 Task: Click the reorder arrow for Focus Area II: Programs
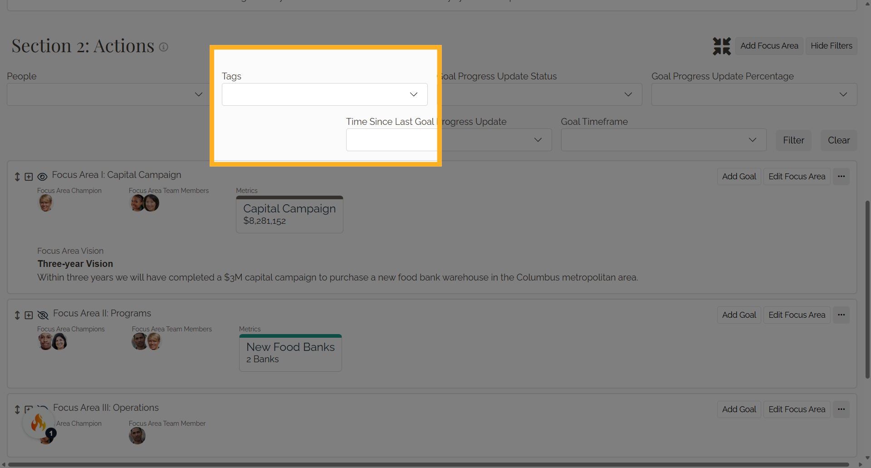tap(17, 315)
